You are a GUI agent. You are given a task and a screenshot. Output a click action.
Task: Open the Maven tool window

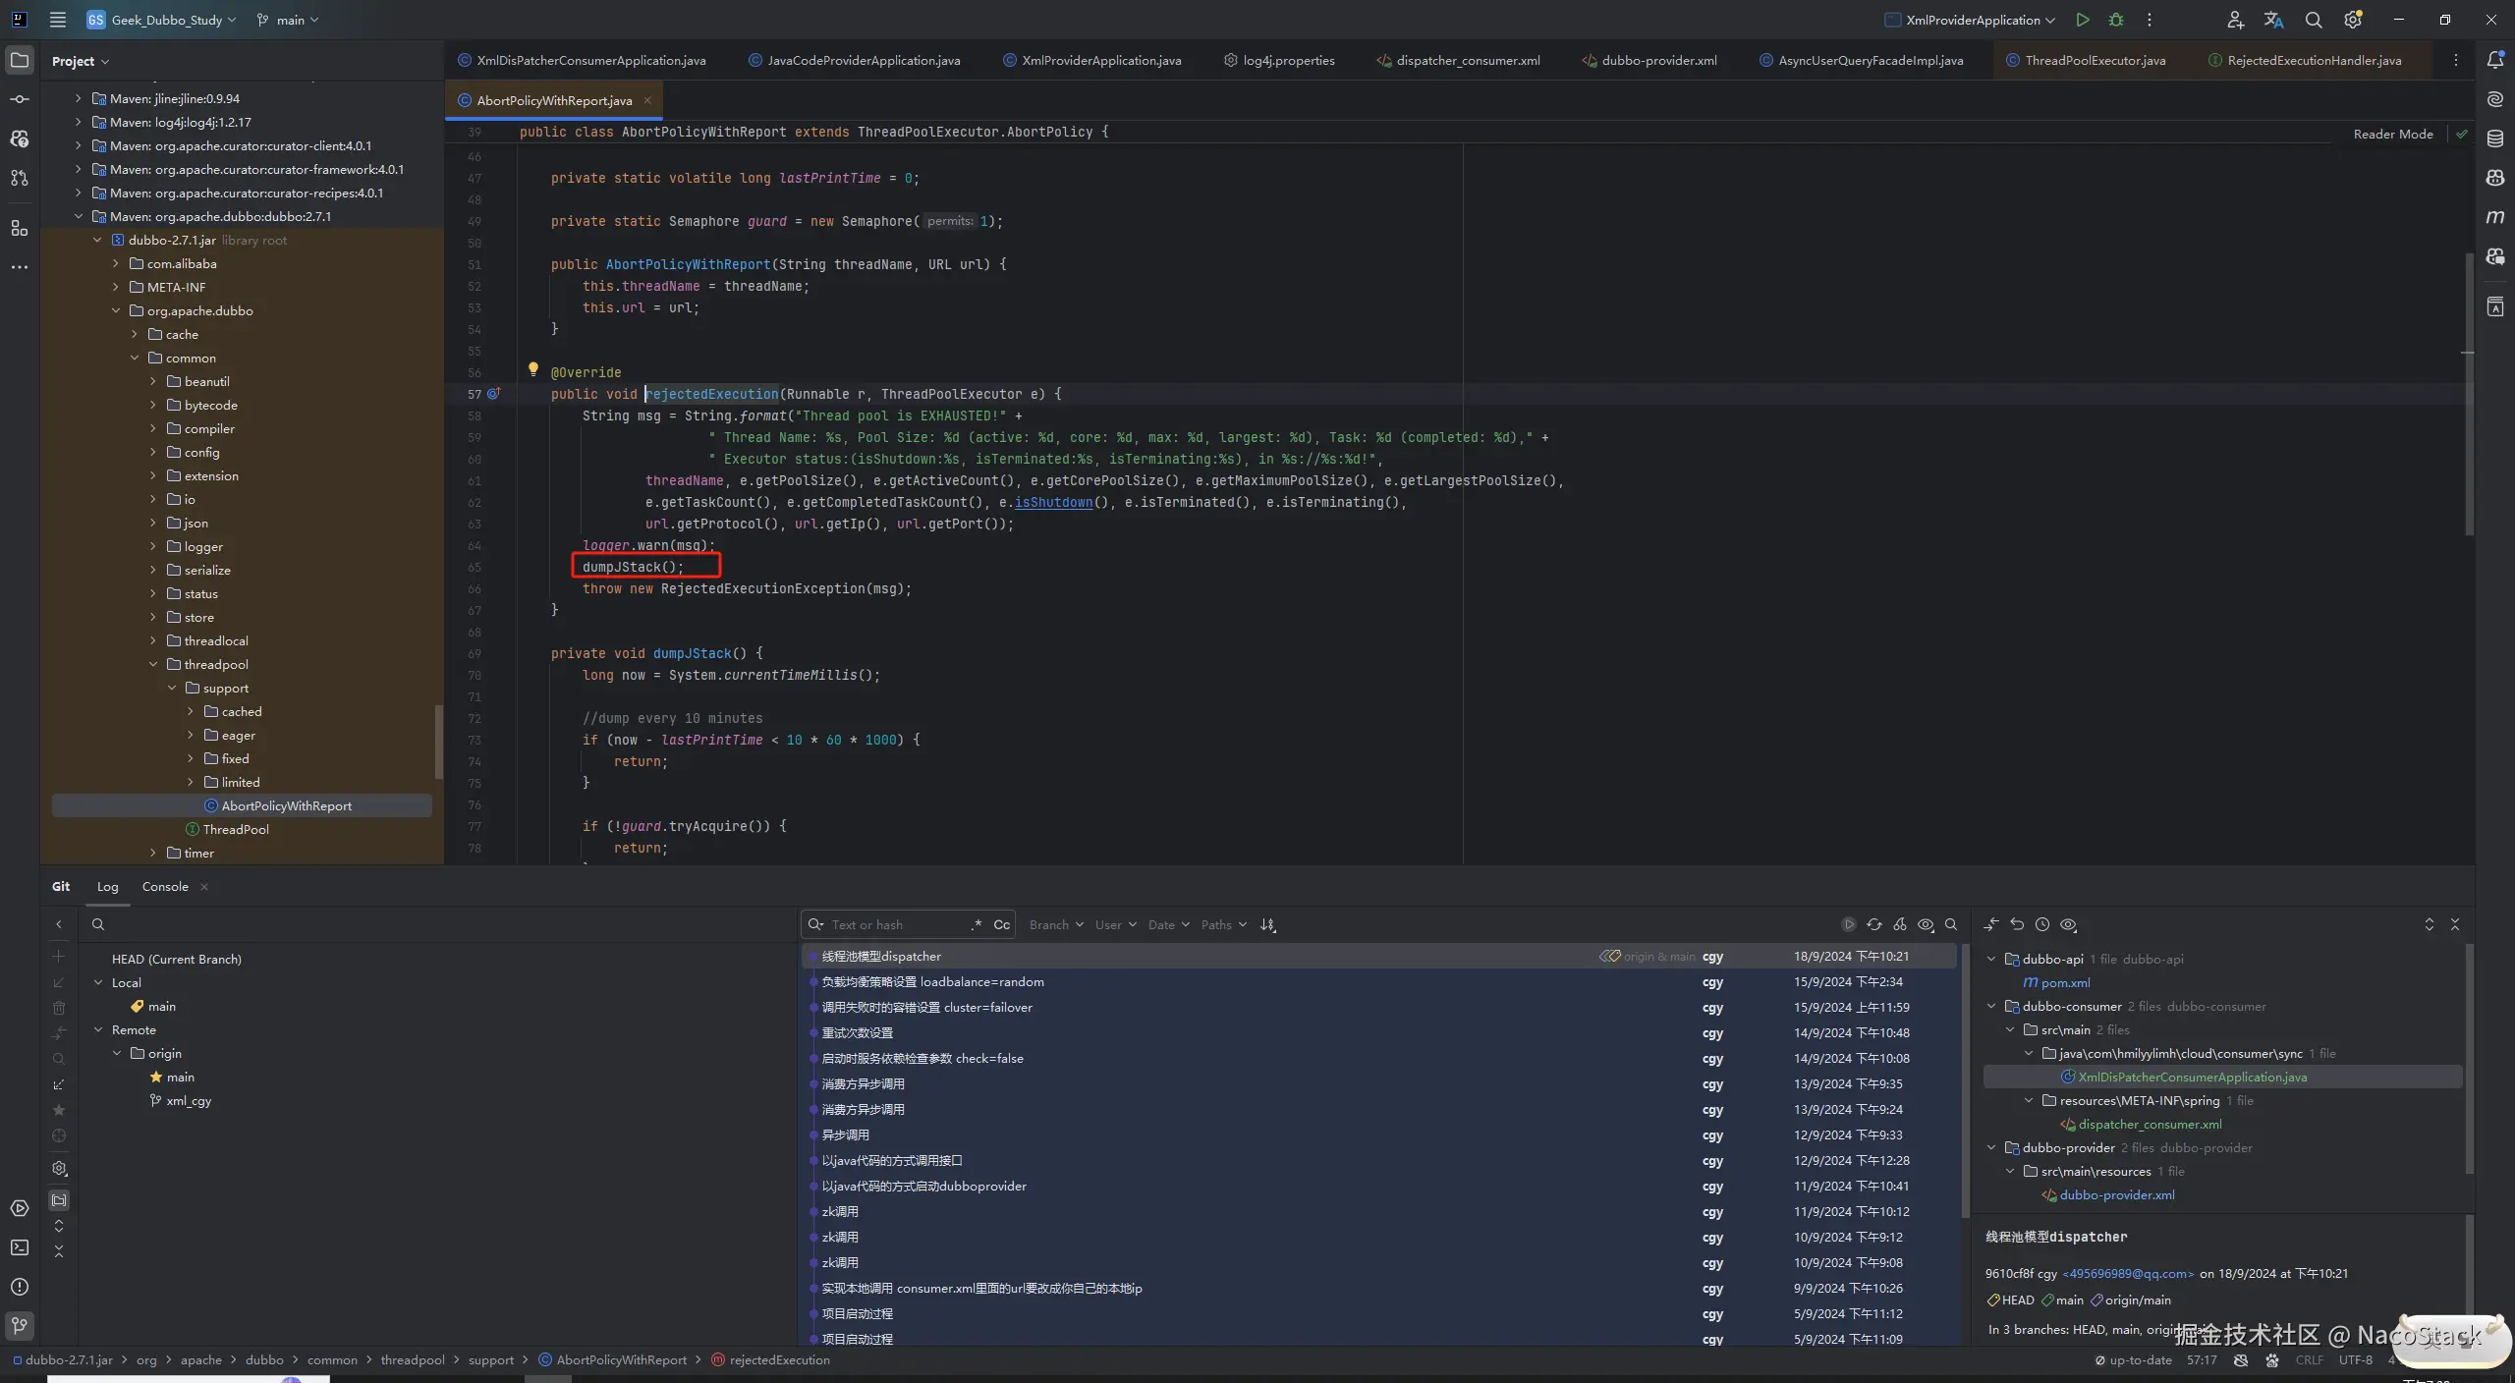[x=2494, y=217]
